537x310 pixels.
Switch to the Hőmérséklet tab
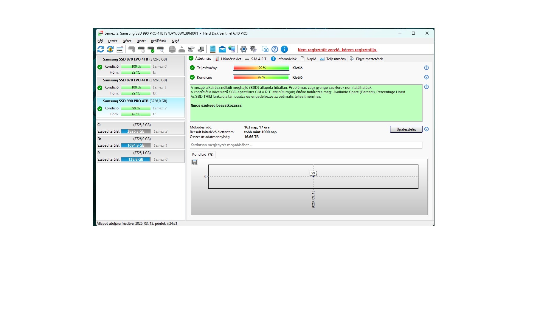coord(228,59)
